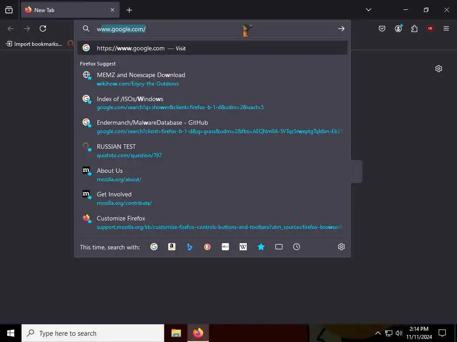Search bookmarks with star icon
This screenshot has height=342, width=457.
click(261, 247)
